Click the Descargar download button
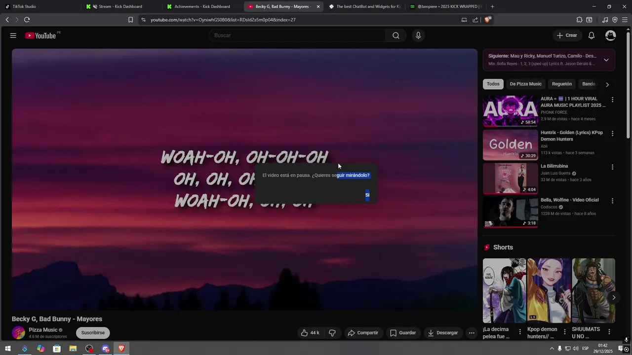 coord(443,333)
